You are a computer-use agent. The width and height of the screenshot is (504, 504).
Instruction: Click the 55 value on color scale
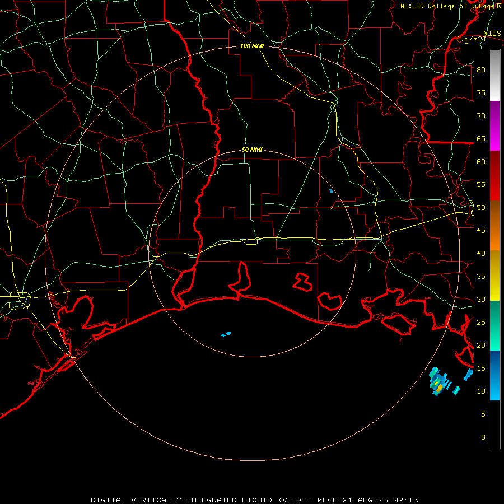[481, 184]
